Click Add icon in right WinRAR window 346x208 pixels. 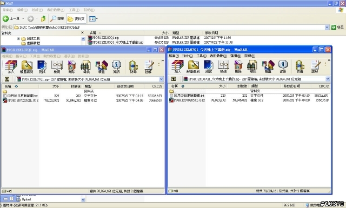pyautogui.click(x=178, y=66)
